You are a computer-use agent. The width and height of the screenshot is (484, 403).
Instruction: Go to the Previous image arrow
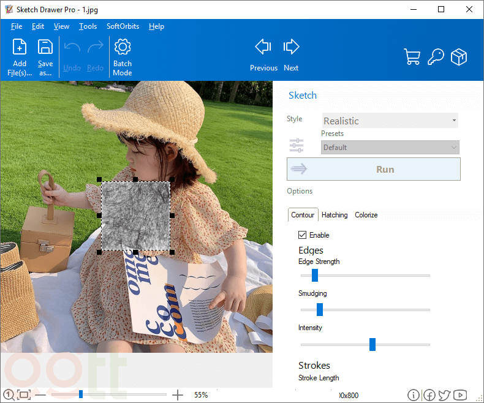coord(263,47)
